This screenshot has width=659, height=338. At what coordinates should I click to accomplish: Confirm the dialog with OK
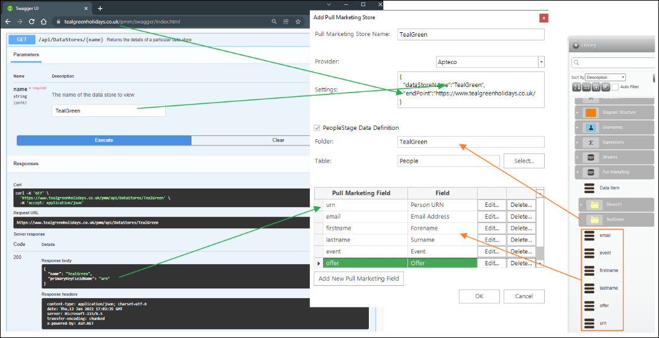(x=479, y=296)
